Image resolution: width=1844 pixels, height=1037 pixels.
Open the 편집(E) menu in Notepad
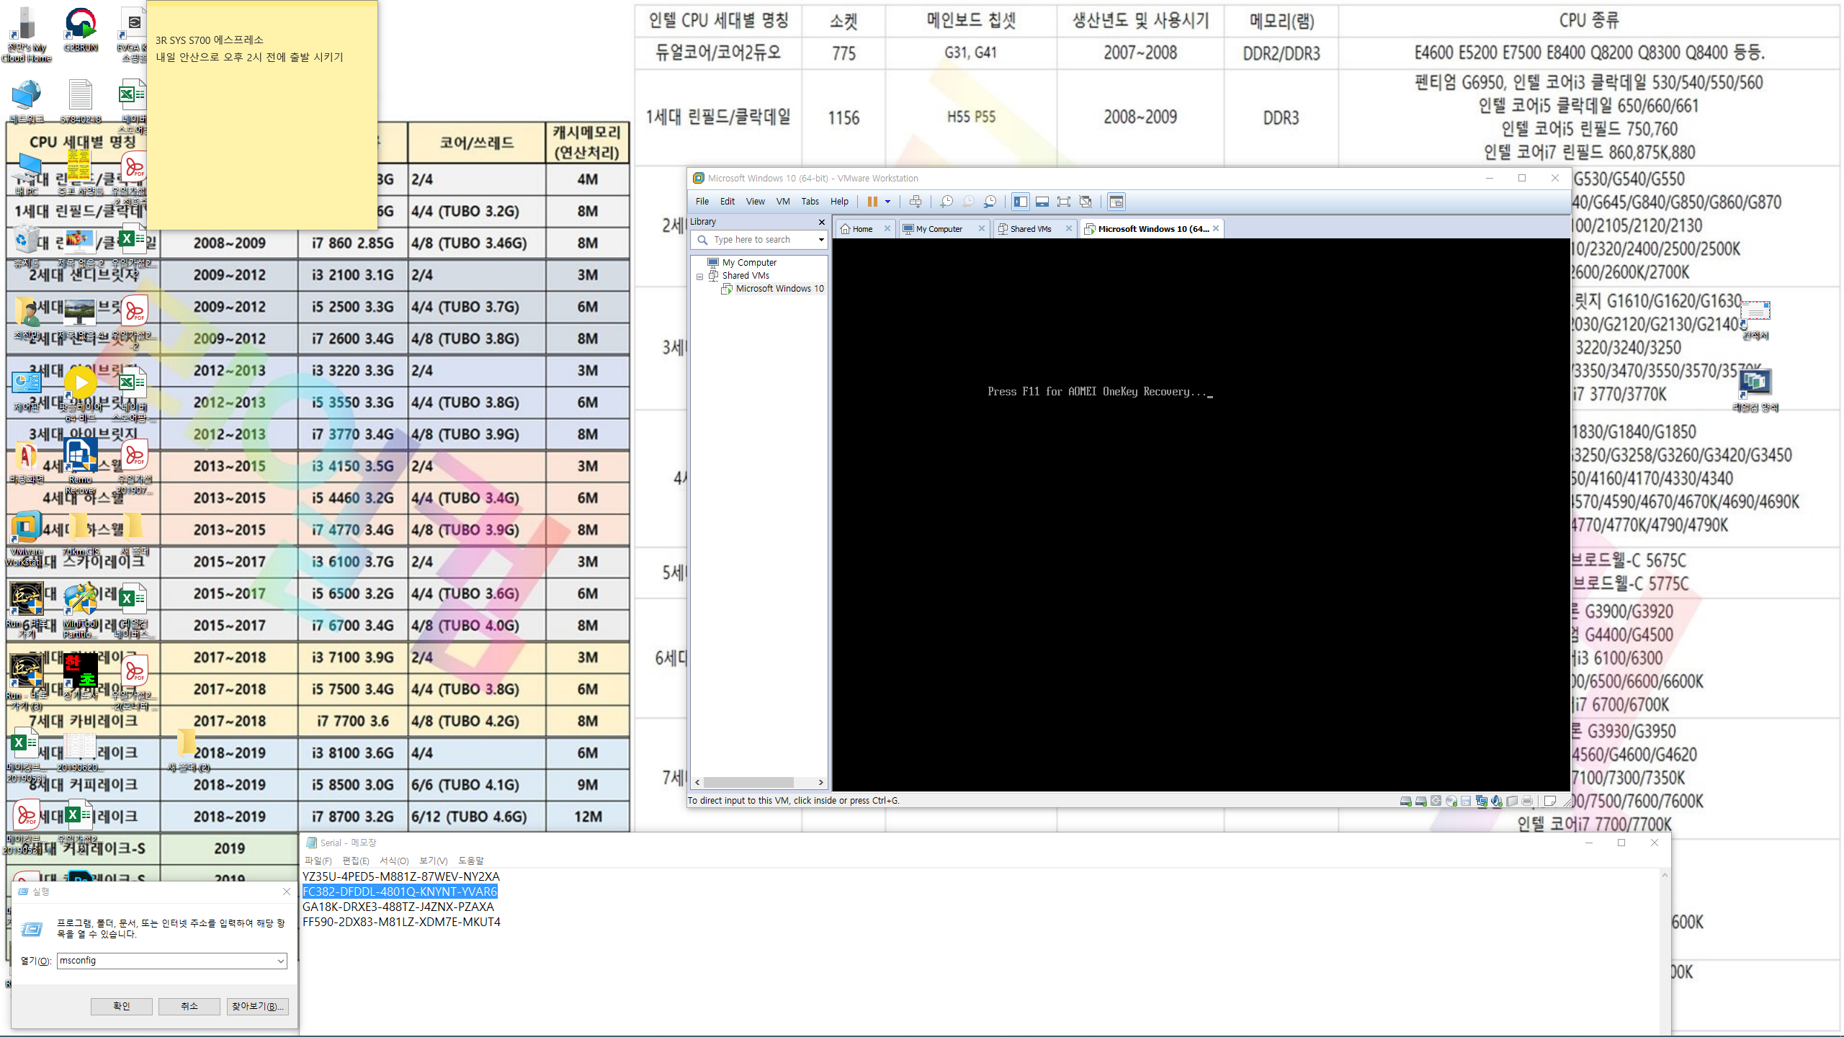pos(355,861)
